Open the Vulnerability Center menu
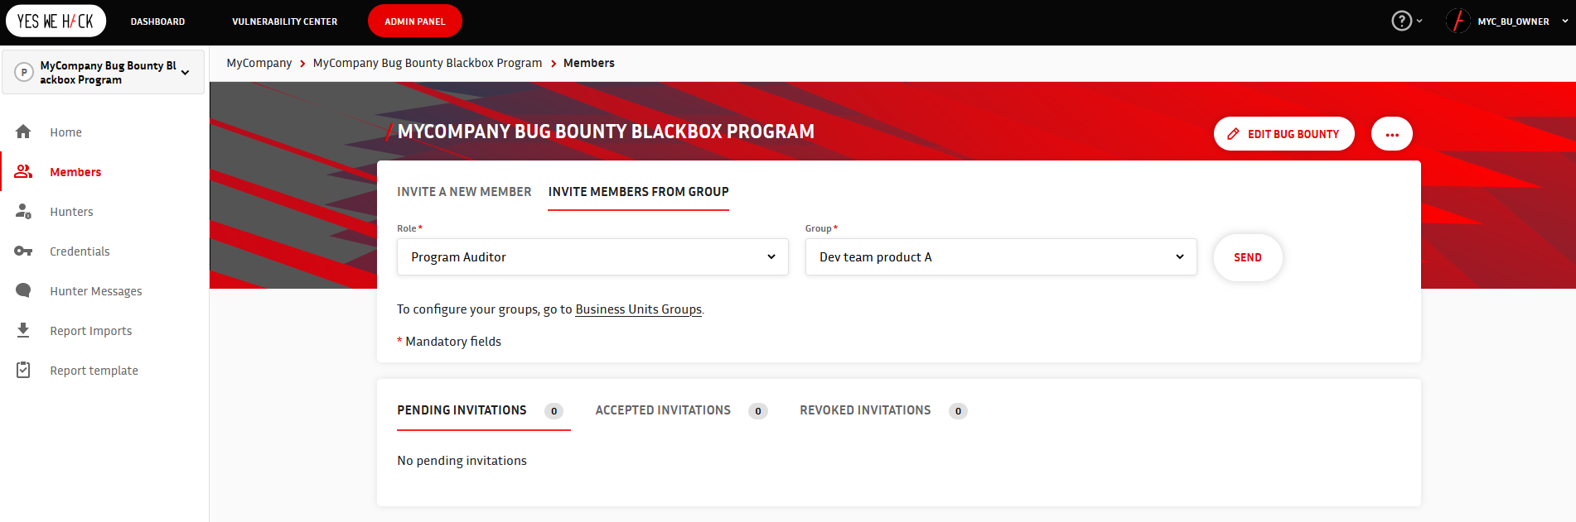 pos(284,22)
